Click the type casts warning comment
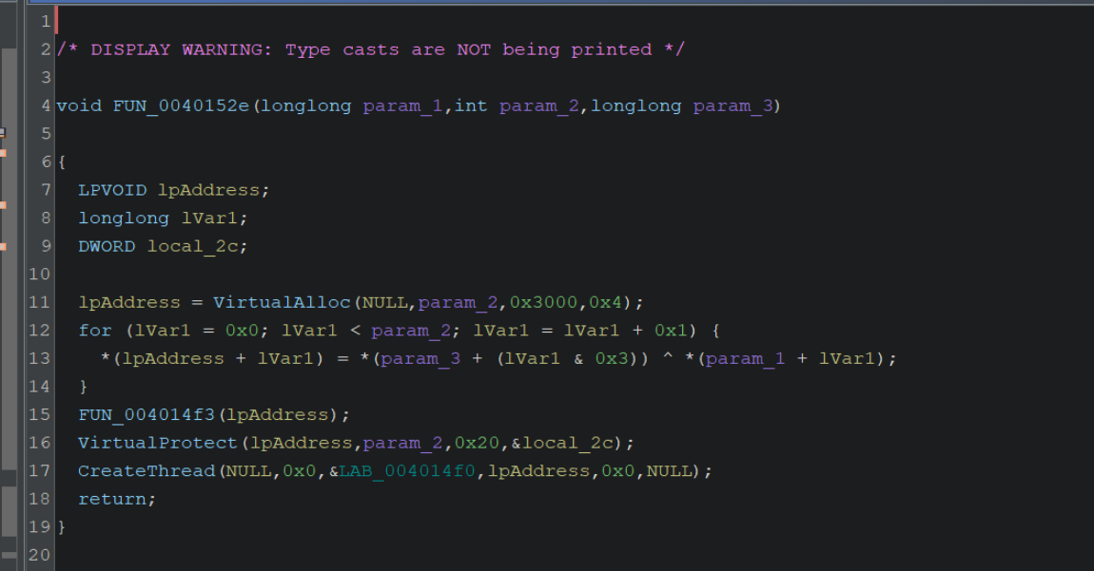The image size is (1094, 571). pyautogui.click(x=370, y=48)
